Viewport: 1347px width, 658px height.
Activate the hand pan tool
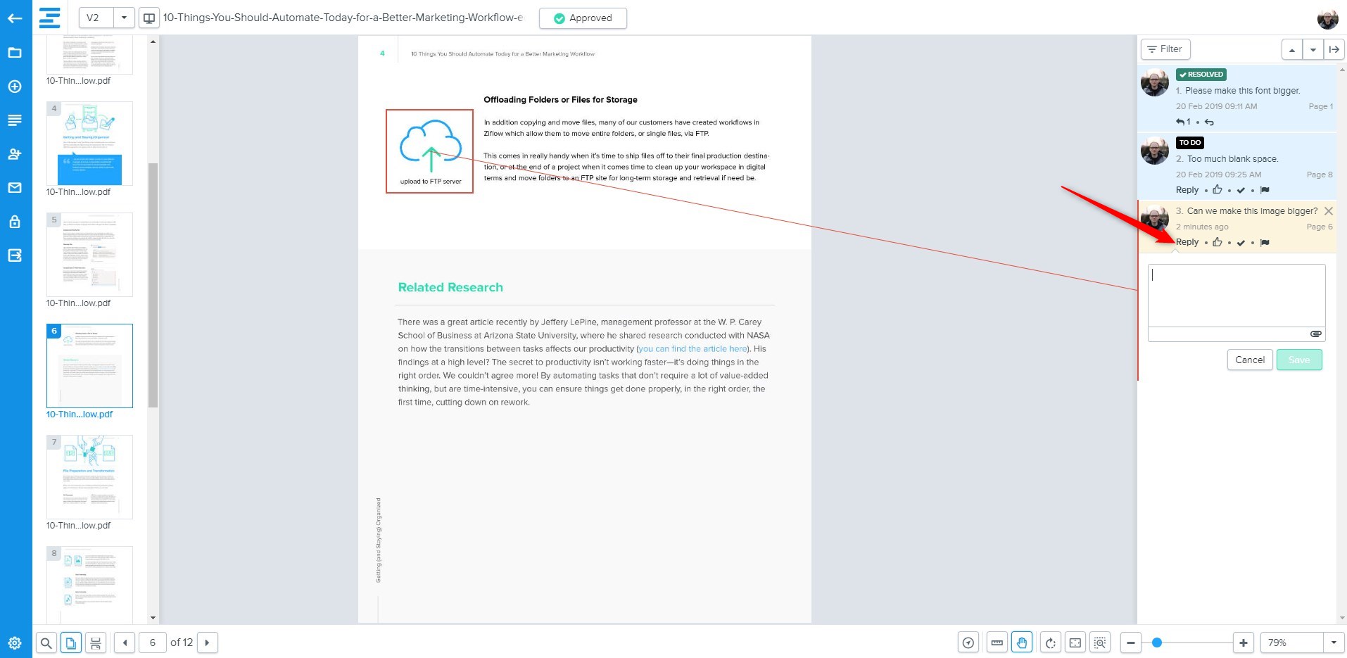(1022, 643)
